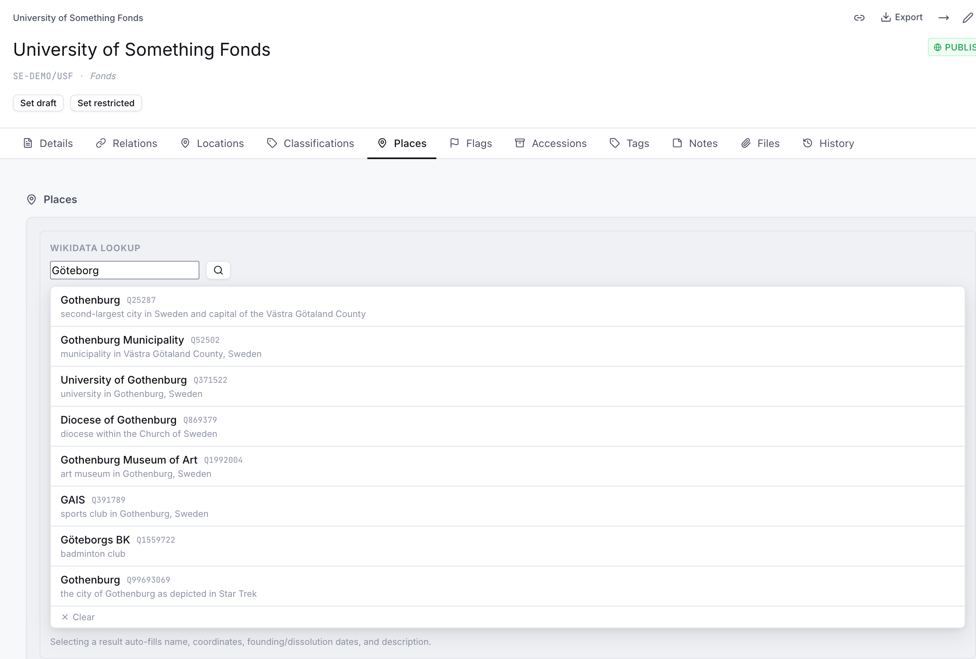Switch to the Relations tab

[126, 143]
